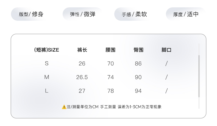Select the waist value 78
Viewport: 217px width, 126px height.
[x=110, y=91]
